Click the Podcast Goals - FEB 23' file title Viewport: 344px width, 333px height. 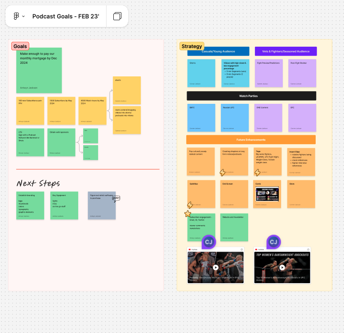pyautogui.click(x=66, y=16)
